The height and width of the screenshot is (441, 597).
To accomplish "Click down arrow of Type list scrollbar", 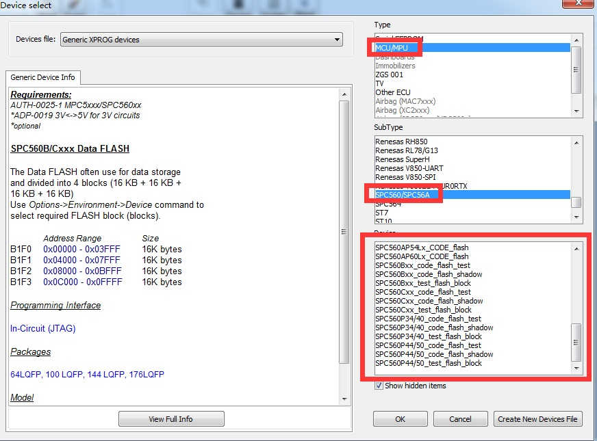I will click(576, 111).
